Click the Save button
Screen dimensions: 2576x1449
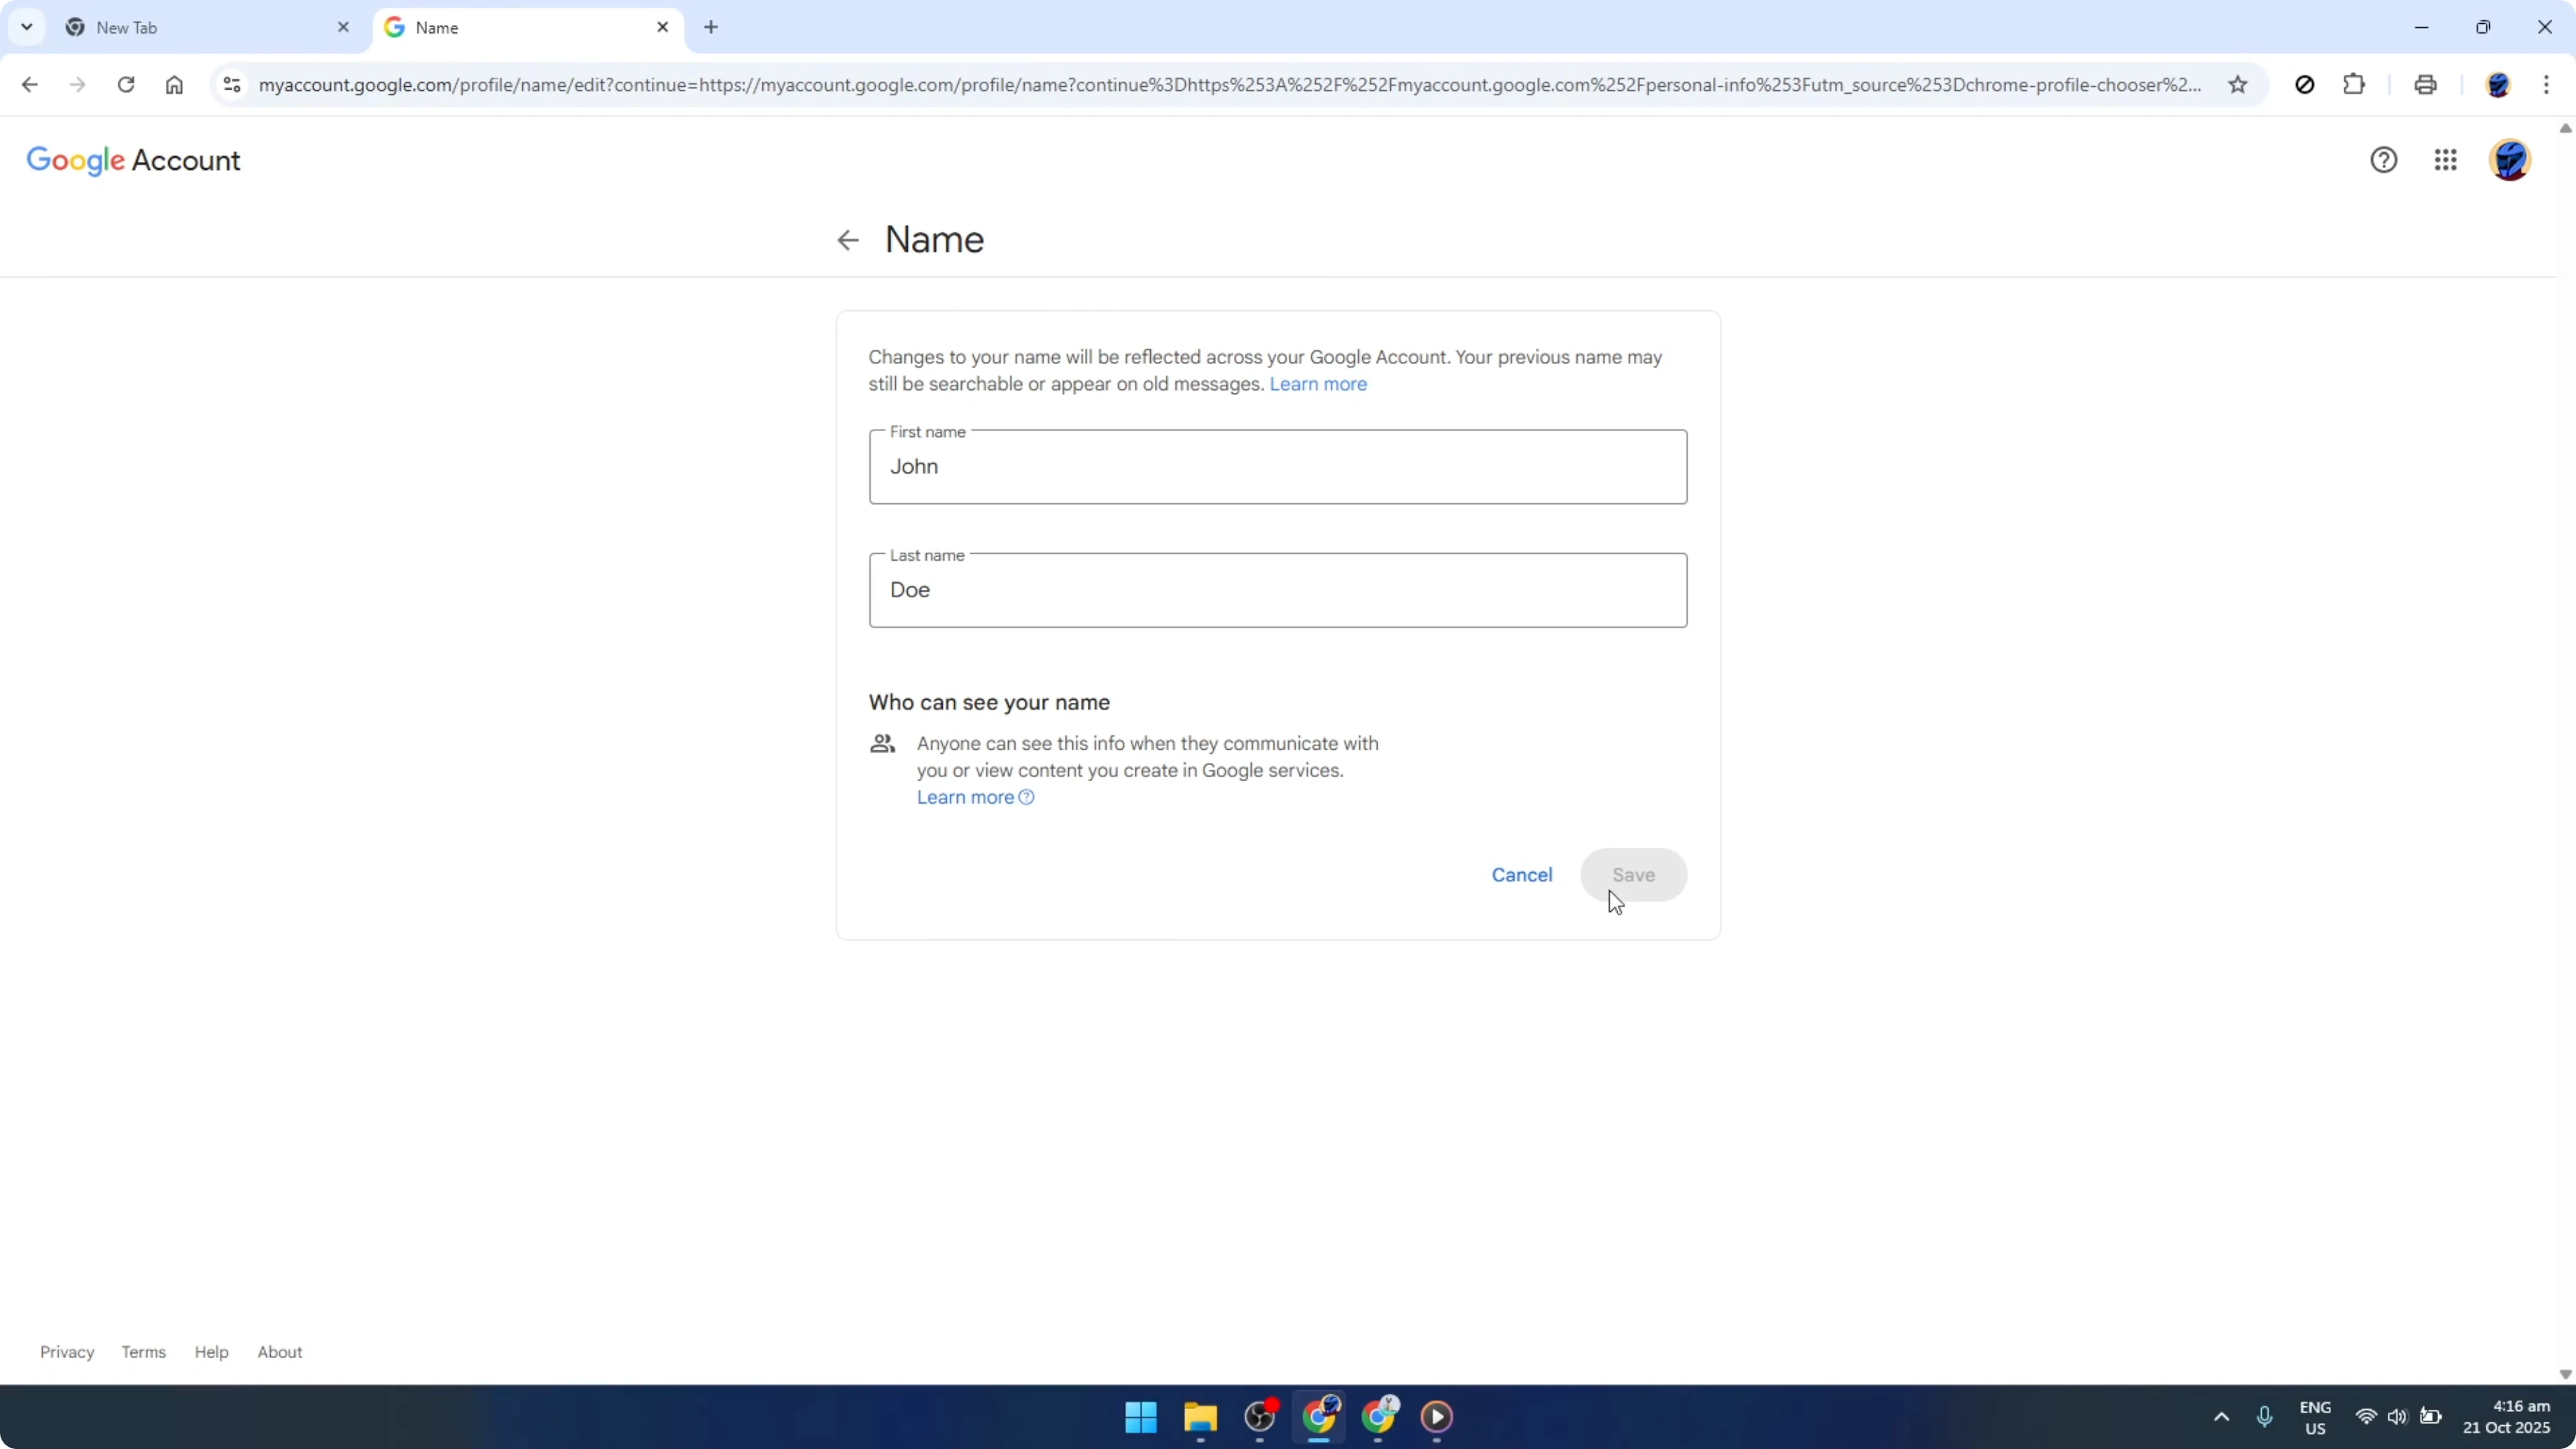[1634, 875]
